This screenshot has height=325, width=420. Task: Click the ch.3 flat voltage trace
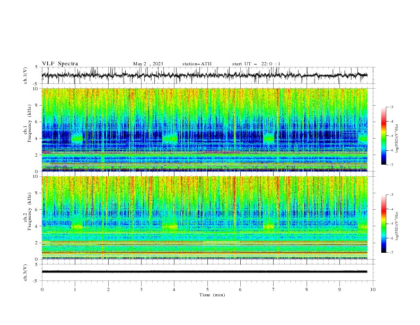coord(204,272)
